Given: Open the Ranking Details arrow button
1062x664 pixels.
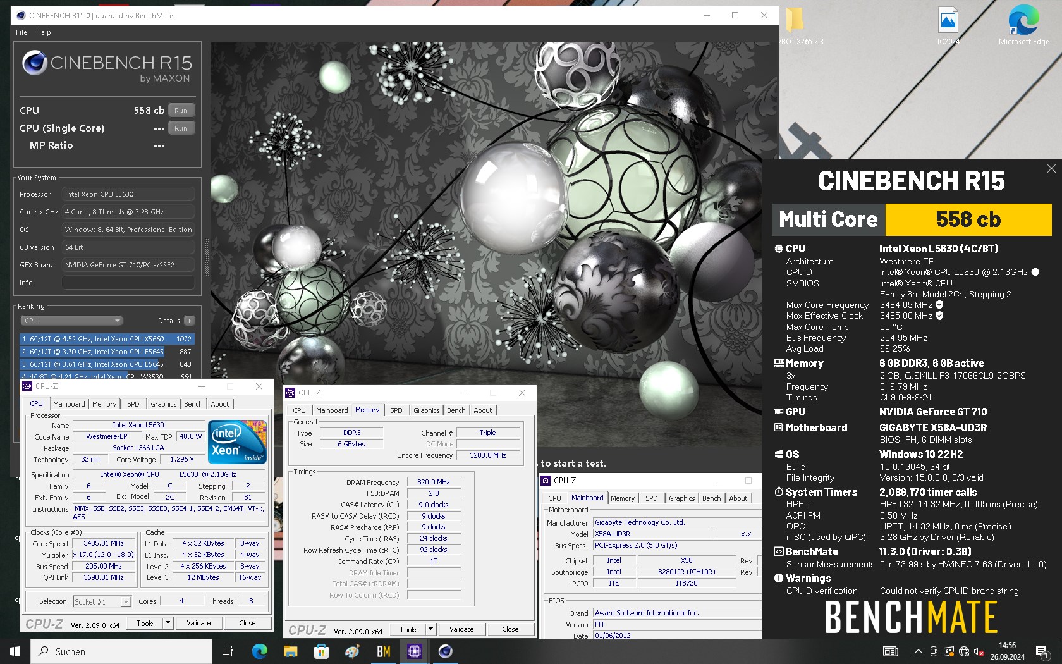Looking at the screenshot, I should click(190, 321).
